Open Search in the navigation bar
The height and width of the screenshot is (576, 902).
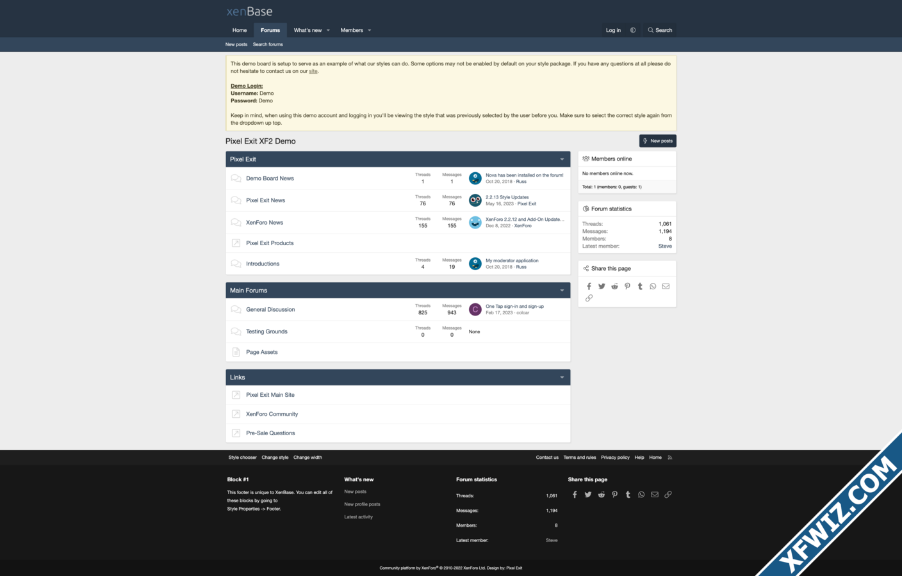pos(660,30)
